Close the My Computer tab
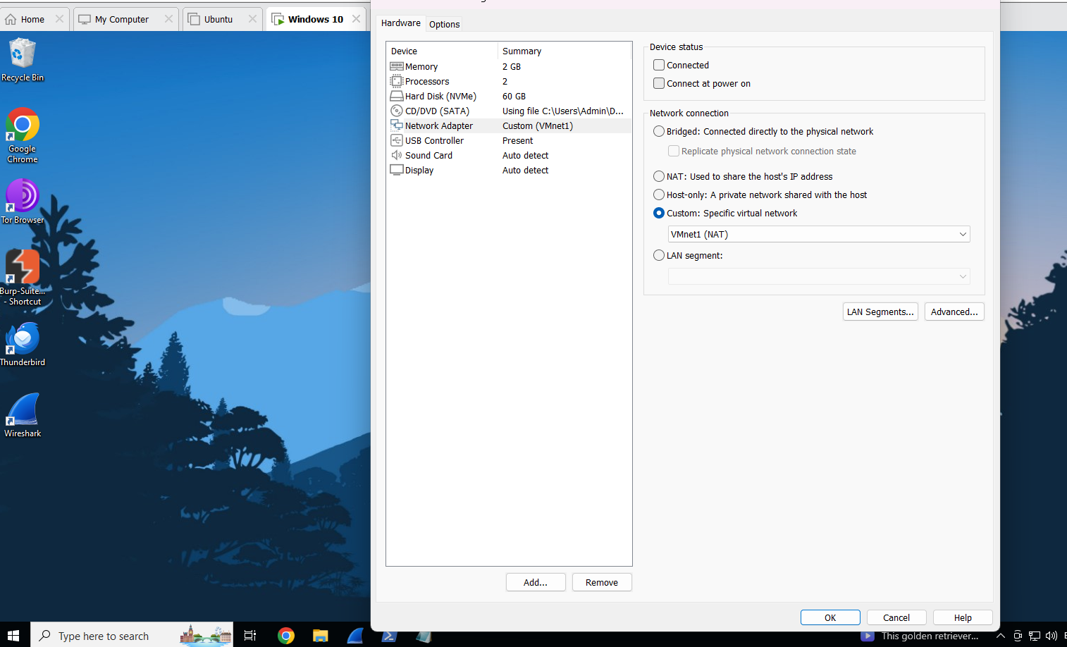 (x=168, y=19)
